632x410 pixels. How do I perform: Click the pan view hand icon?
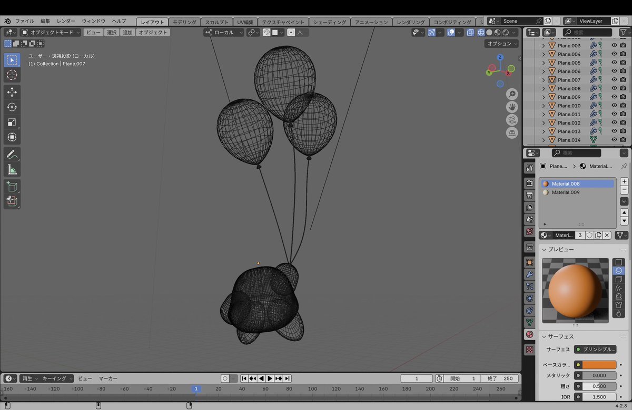tap(512, 107)
